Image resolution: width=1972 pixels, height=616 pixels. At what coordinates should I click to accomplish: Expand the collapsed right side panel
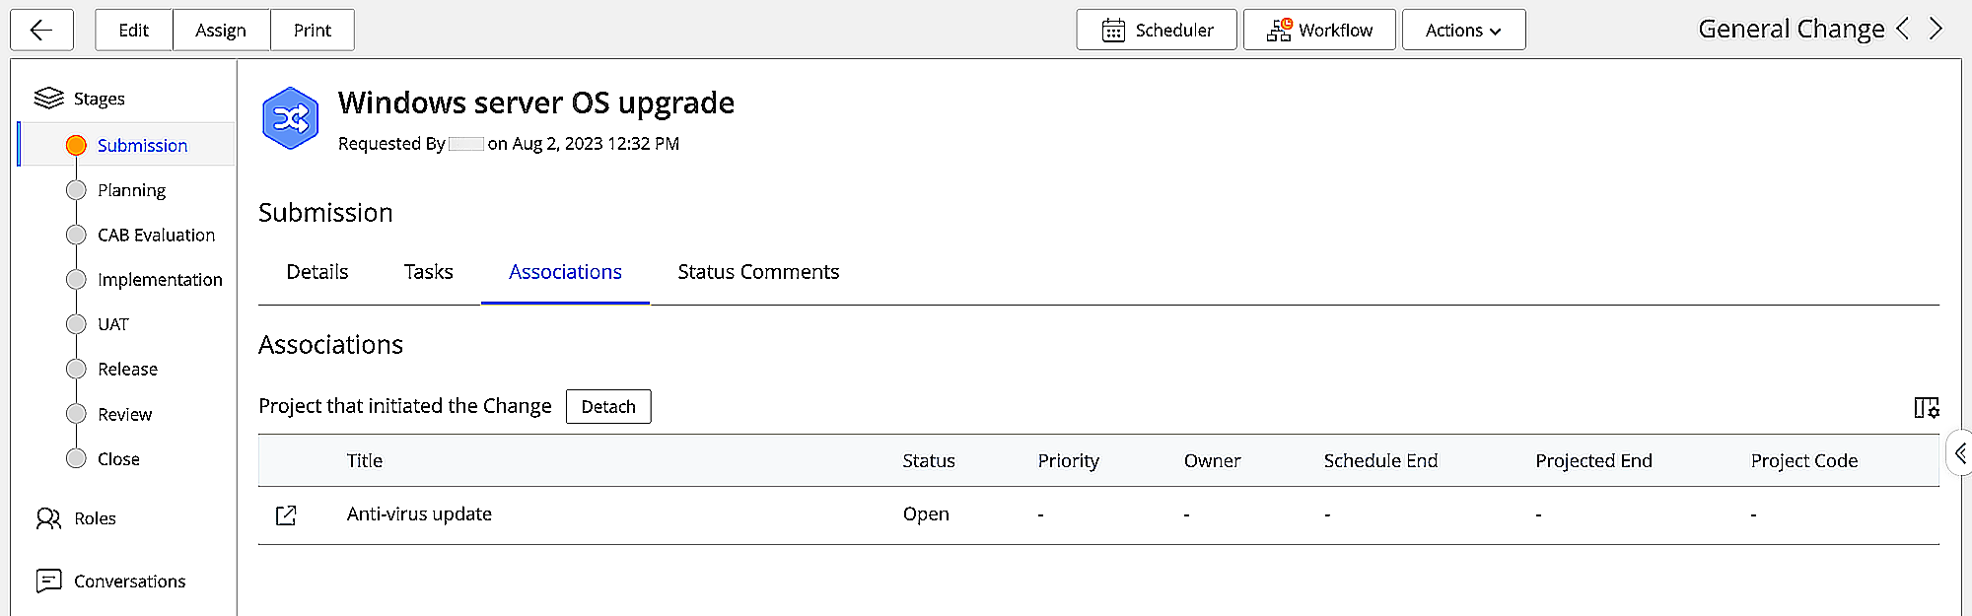(1960, 453)
